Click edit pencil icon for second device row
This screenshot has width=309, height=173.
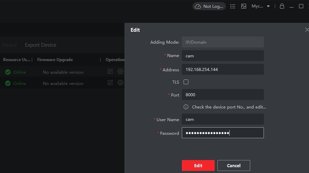(110, 83)
